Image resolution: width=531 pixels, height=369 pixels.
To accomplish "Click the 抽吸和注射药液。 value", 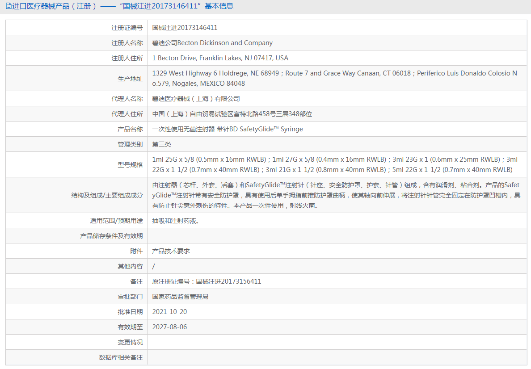I will (x=176, y=221).
